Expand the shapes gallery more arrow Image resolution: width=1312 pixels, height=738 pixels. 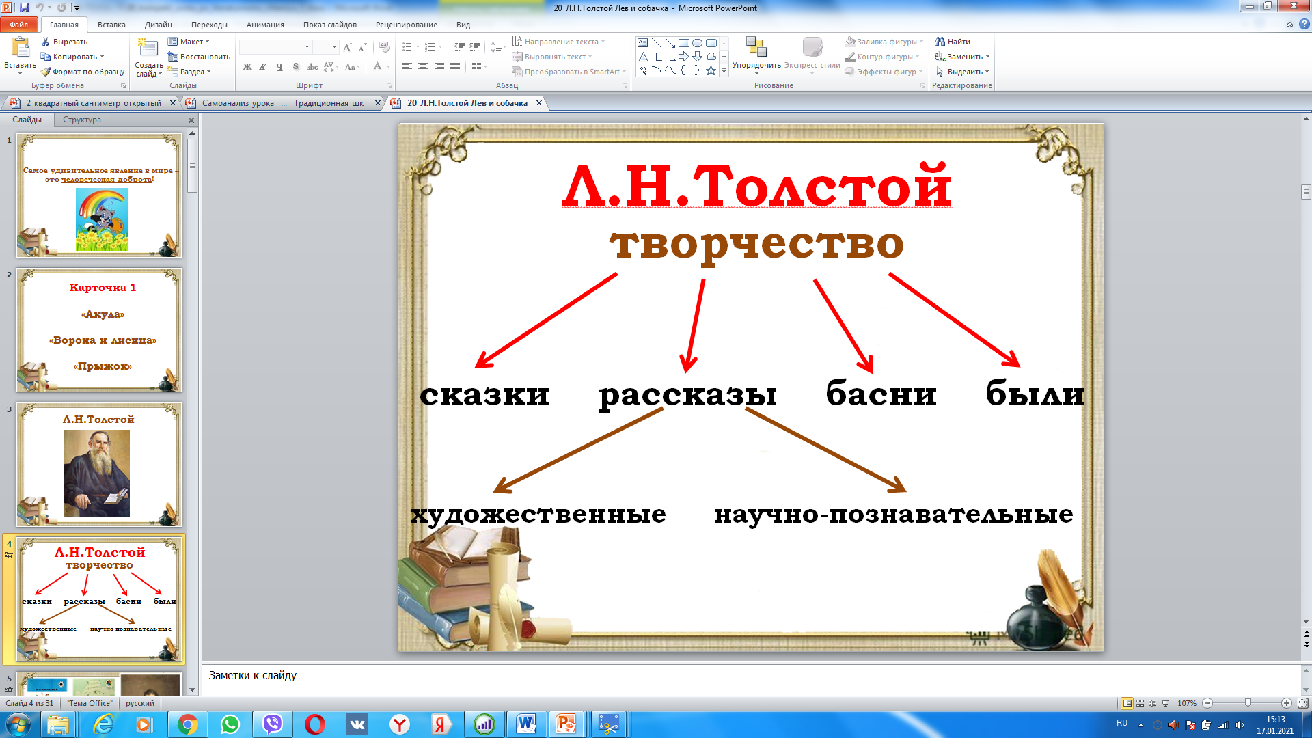coord(724,71)
